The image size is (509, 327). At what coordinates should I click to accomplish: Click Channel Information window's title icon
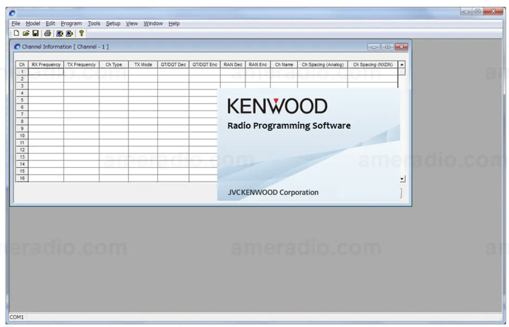click(x=17, y=47)
